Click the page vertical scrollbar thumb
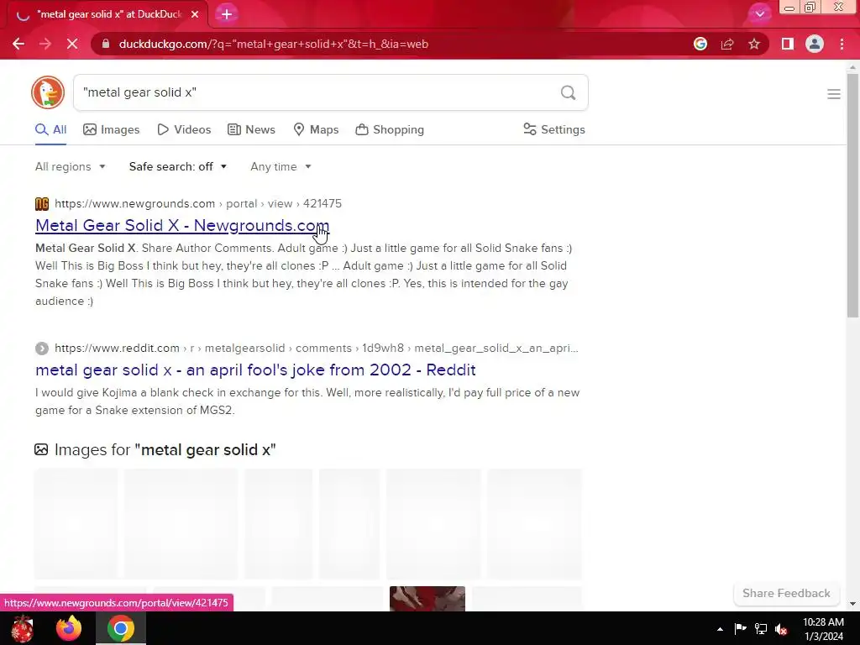860x645 pixels. pos(852,195)
